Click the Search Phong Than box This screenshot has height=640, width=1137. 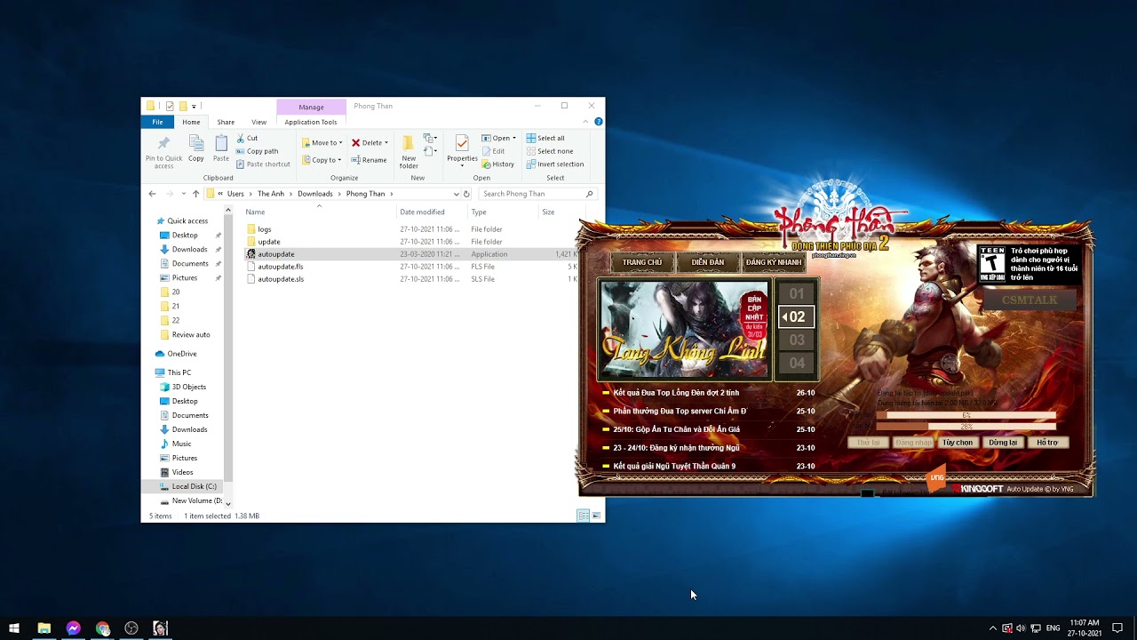[x=537, y=194]
